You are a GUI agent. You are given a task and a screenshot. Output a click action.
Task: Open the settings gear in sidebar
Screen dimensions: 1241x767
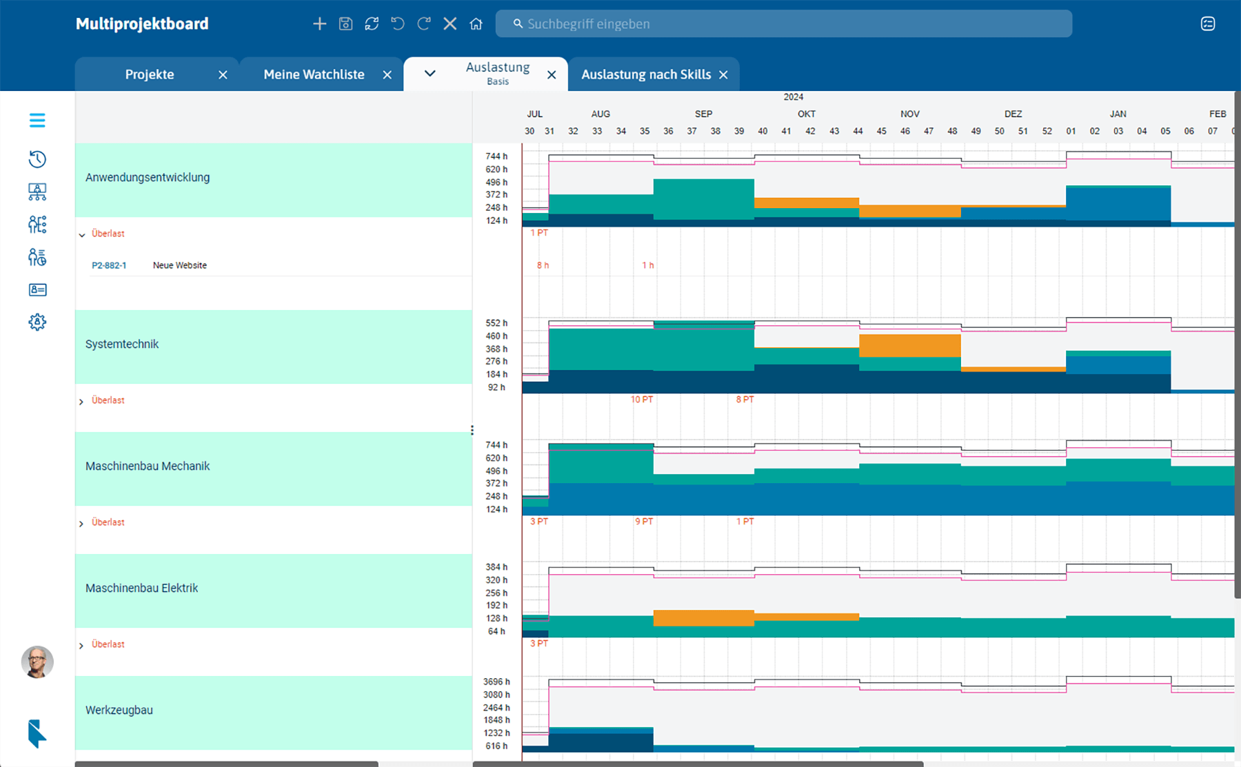(x=37, y=322)
